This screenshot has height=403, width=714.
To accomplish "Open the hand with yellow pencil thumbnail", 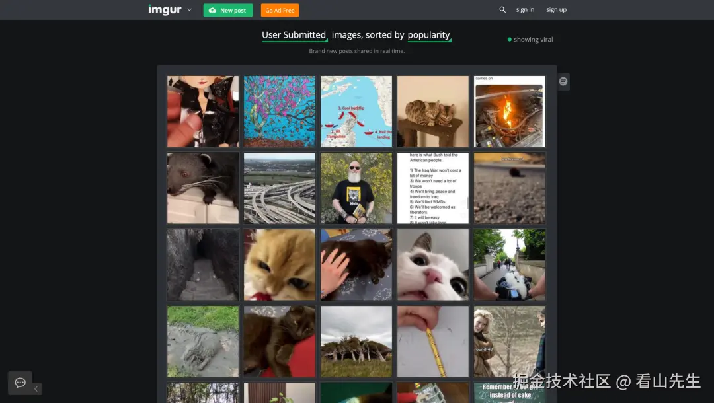I will (x=432, y=341).
